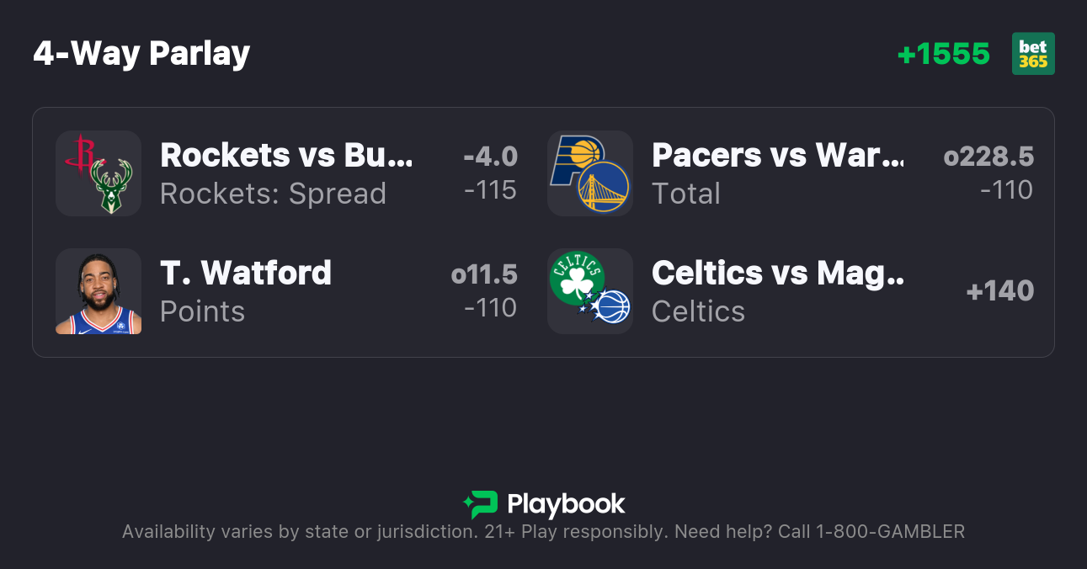Open the 4-Way Parlay header
This screenshot has width=1087, height=569.
coord(141,53)
